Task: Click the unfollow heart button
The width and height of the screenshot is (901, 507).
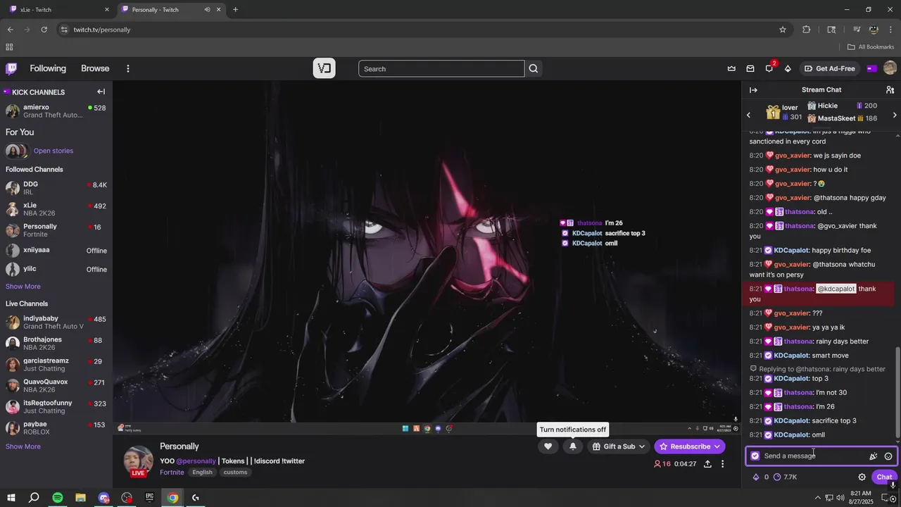Action: coord(548,446)
